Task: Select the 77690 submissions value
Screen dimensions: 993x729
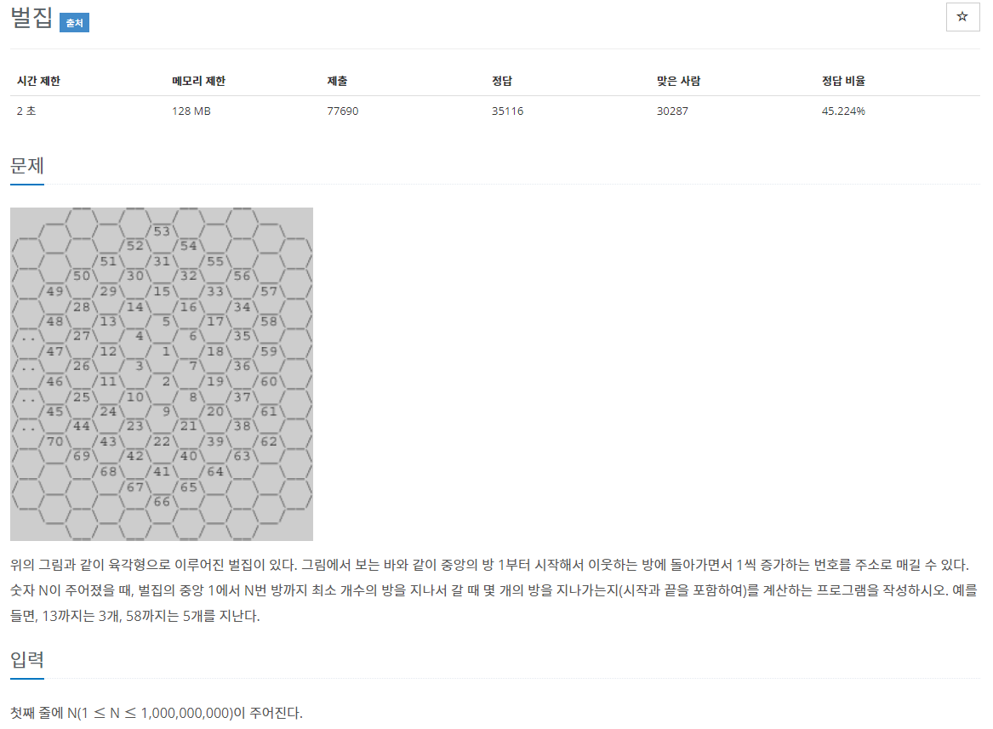Action: point(343,111)
